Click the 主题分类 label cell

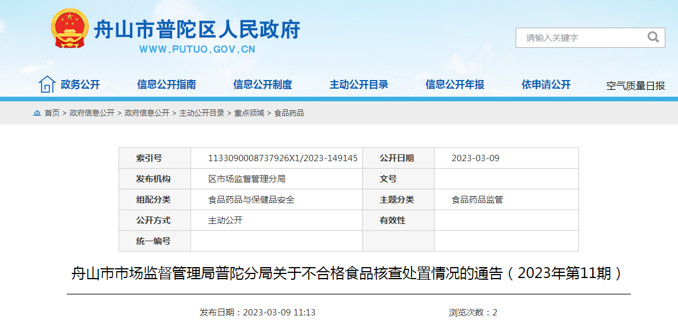tap(398, 200)
